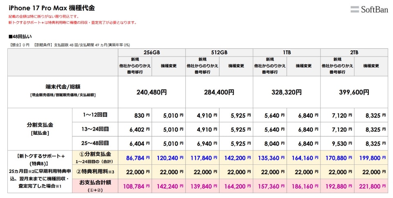Click the お支払合計額 (①+②) label
The height and width of the screenshot is (198, 393).
(95, 186)
